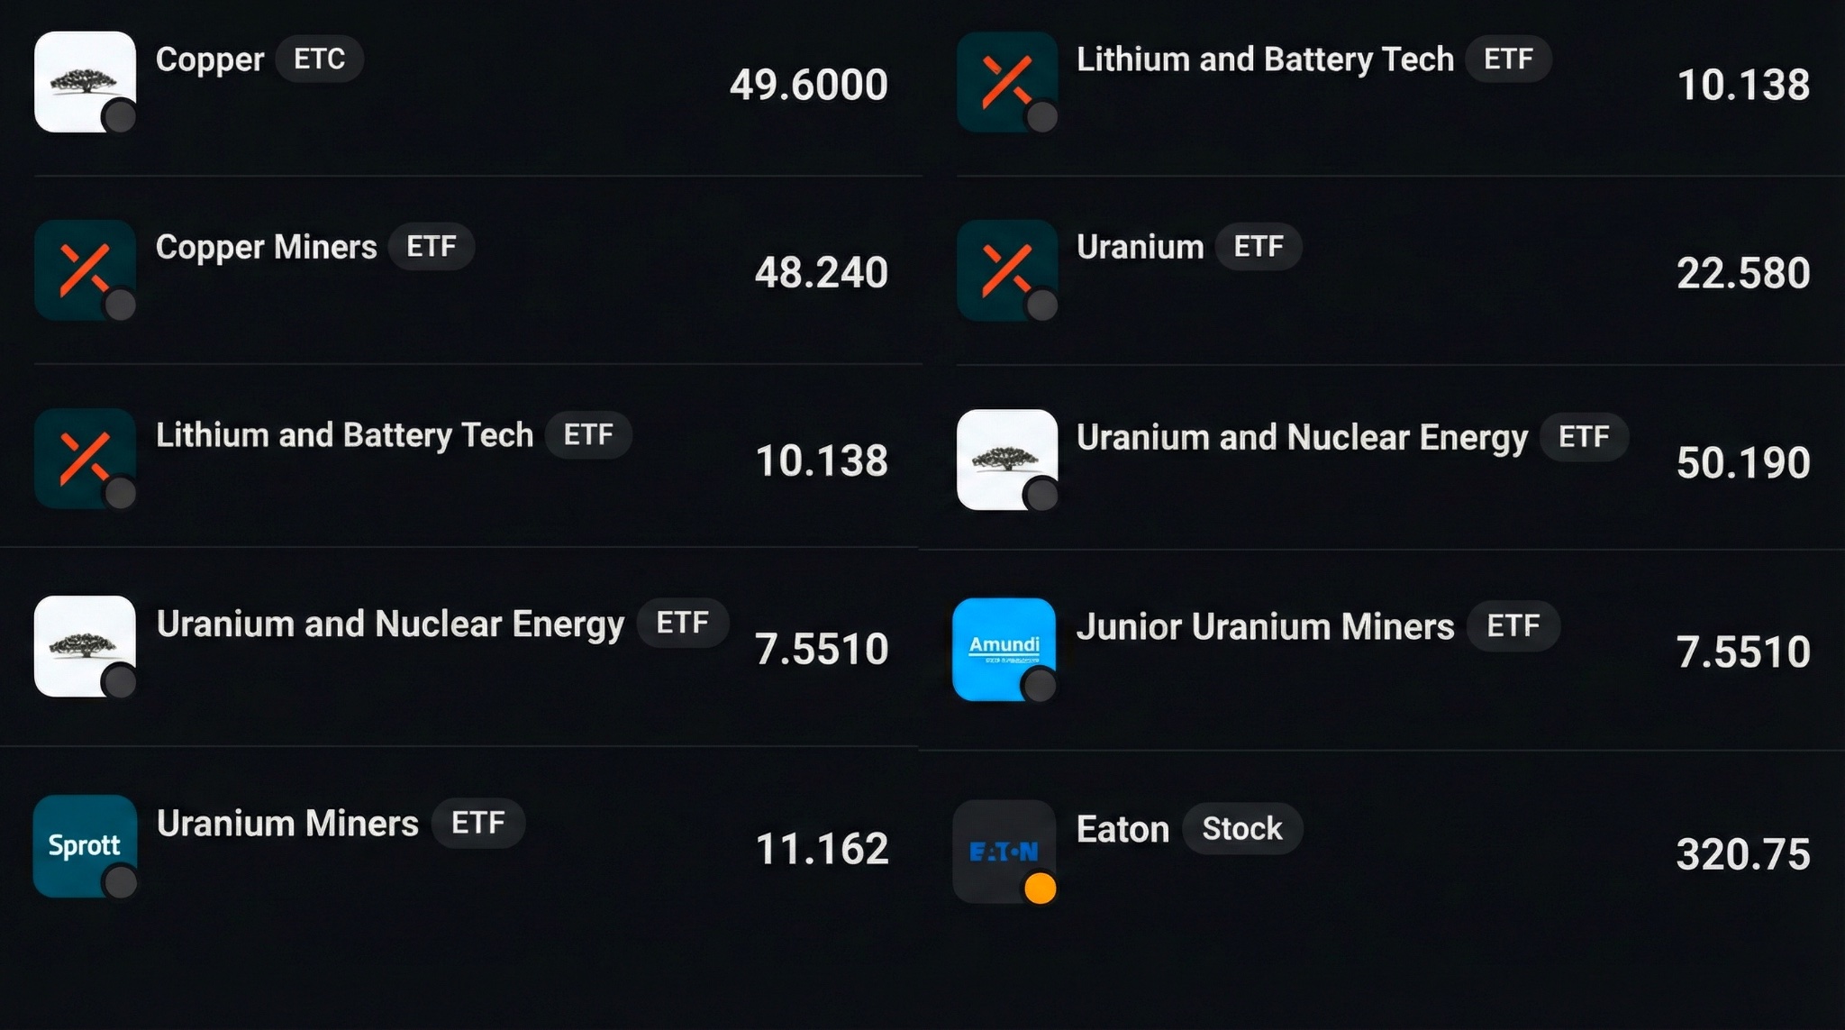The image size is (1845, 1030).
Task: Click the ETF badge beside Uranium Miners
Action: coord(477,823)
